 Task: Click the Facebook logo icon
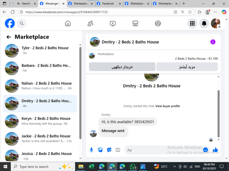10,23
